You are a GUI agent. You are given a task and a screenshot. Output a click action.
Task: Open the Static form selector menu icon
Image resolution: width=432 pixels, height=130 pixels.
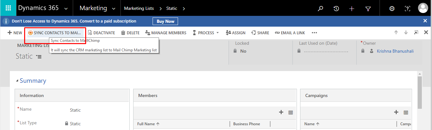39,57
